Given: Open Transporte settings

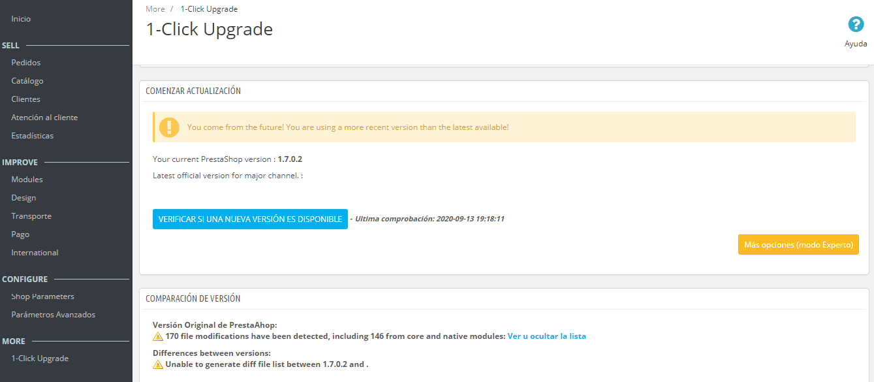Looking at the screenshot, I should tap(31, 216).
